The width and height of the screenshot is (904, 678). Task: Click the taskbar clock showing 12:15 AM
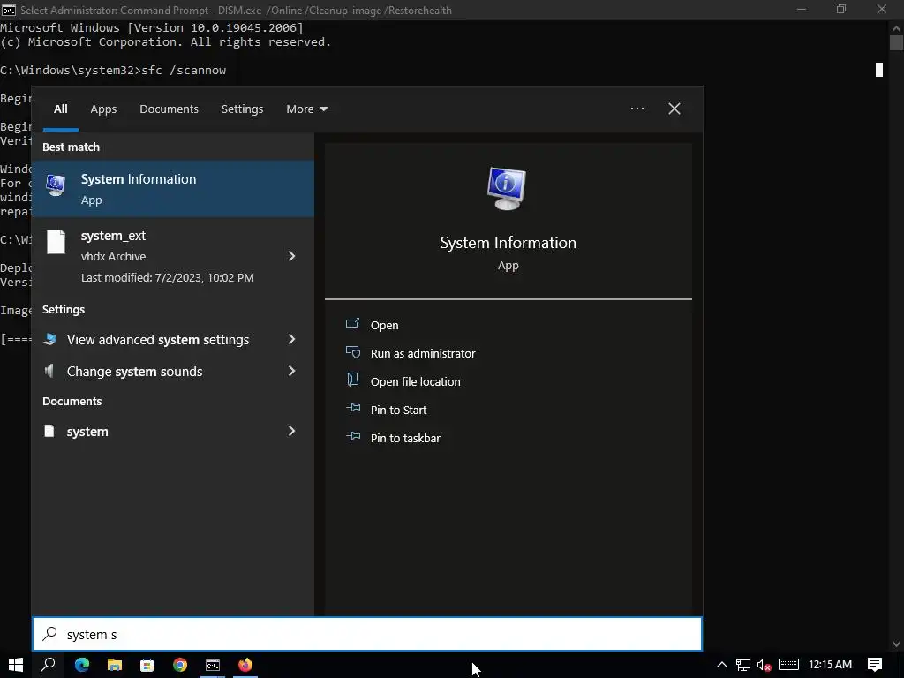click(830, 665)
